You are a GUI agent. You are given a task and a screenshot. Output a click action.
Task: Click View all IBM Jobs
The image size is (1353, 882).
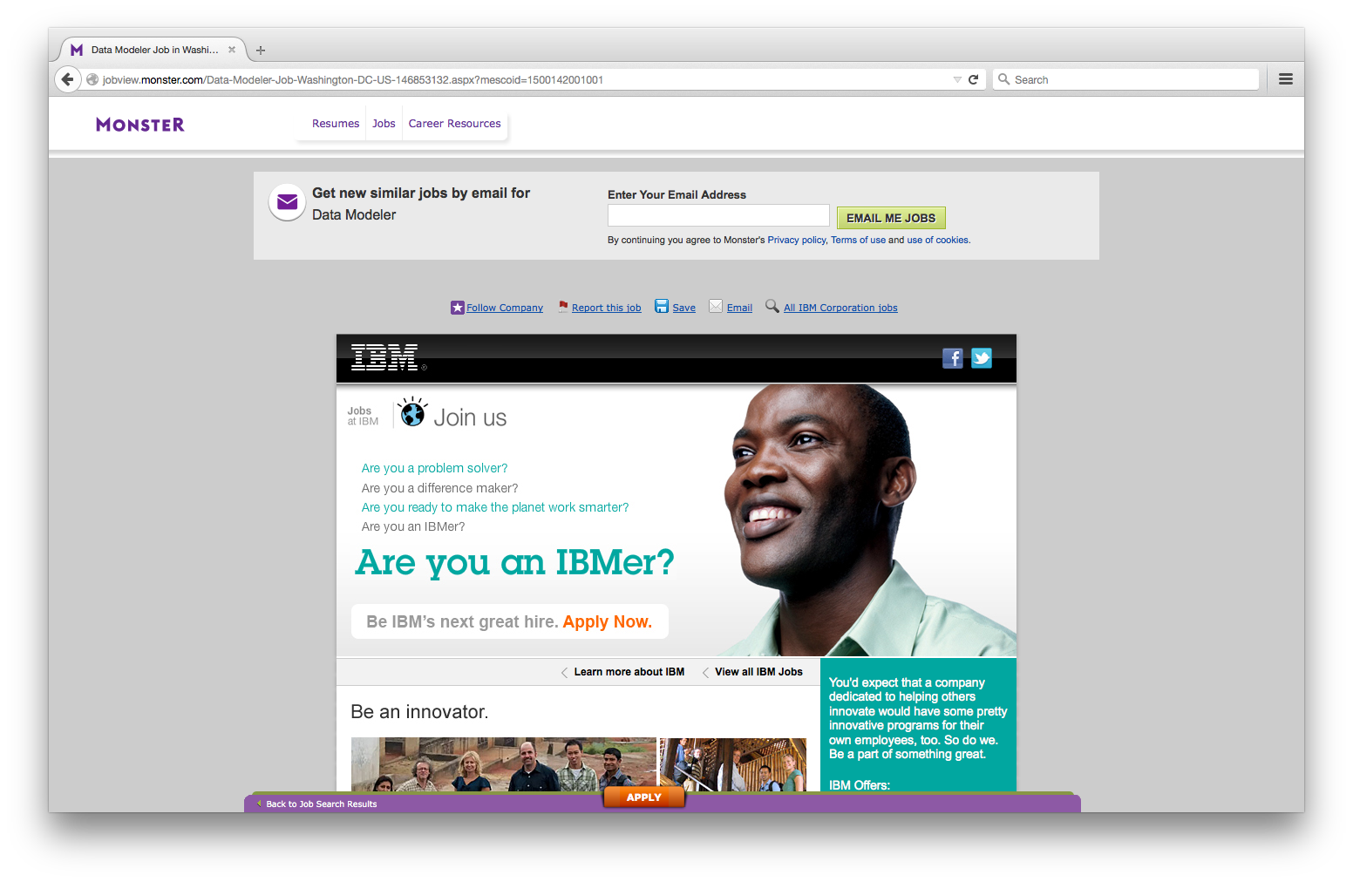coord(758,672)
